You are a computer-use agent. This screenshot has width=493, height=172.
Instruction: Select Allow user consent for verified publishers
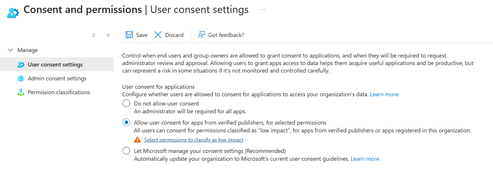(x=126, y=123)
